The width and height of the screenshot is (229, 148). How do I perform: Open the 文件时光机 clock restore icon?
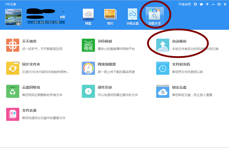(163, 68)
